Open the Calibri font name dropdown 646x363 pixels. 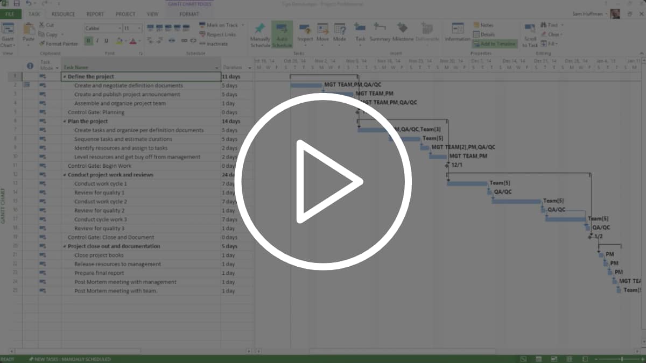(x=119, y=28)
